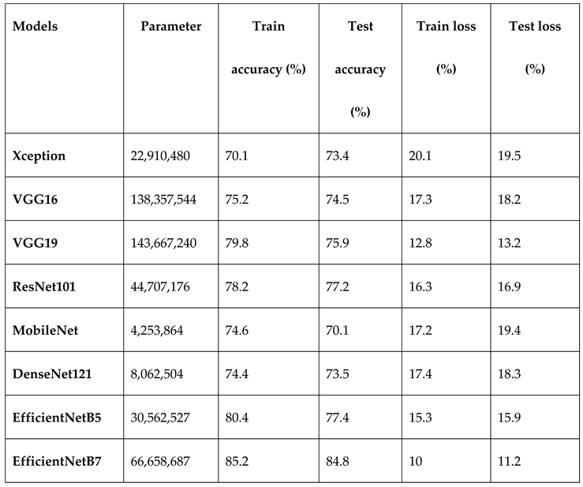Select the Xception model cell
Image resolution: width=583 pixels, height=487 pixels.
(x=39, y=155)
